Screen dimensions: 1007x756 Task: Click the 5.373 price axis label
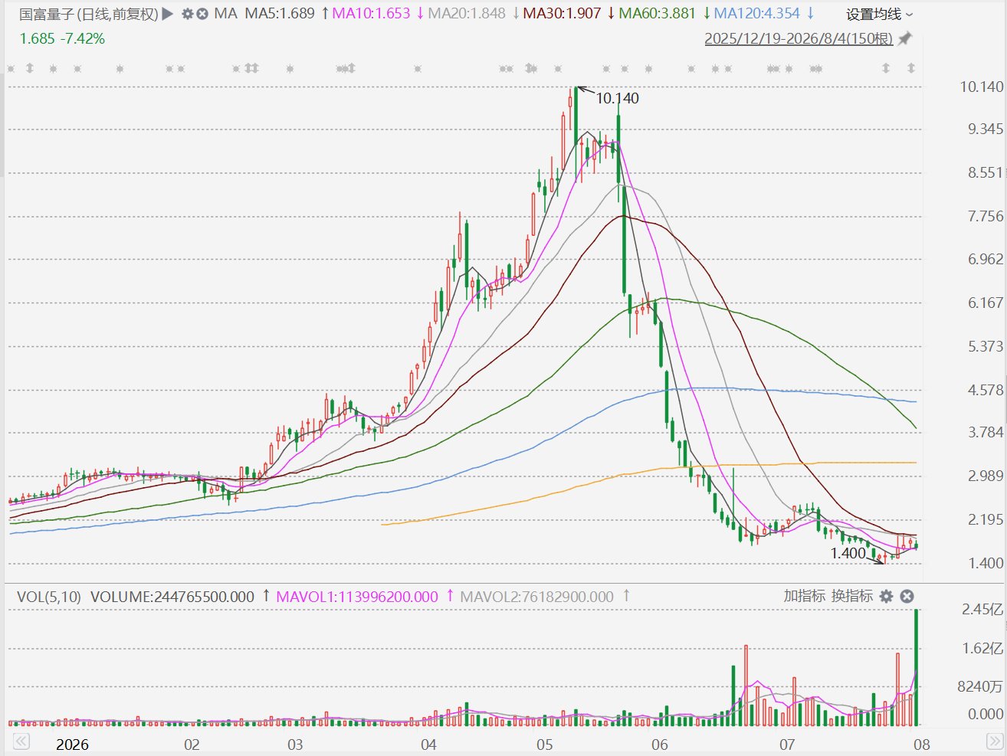(x=986, y=346)
